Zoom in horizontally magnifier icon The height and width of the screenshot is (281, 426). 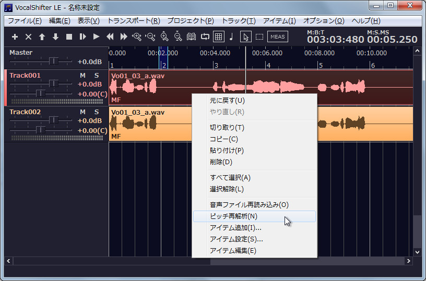(x=137, y=36)
